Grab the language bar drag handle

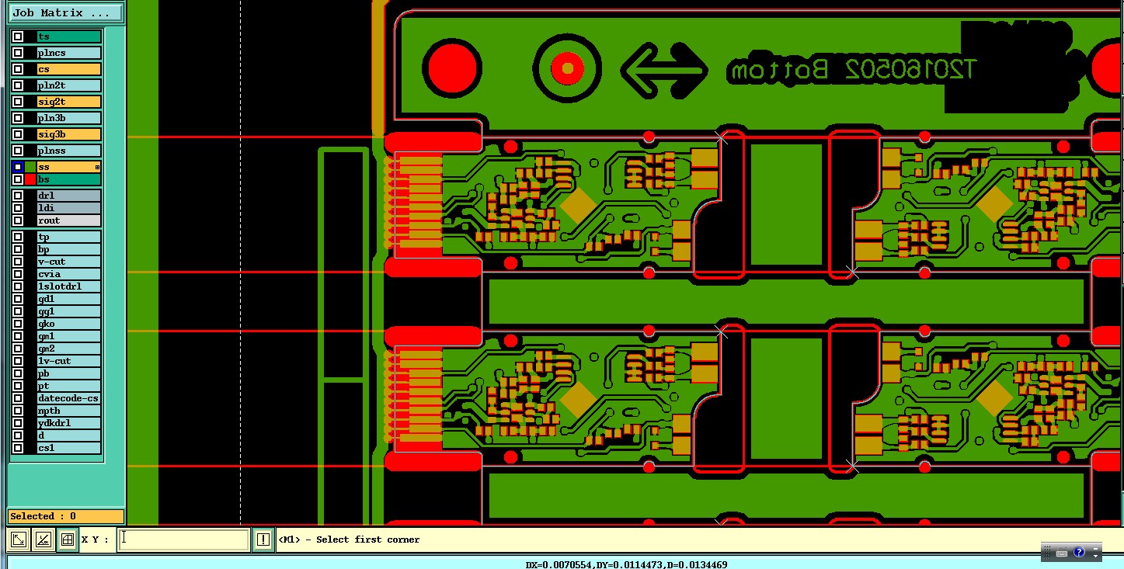tap(1046, 552)
